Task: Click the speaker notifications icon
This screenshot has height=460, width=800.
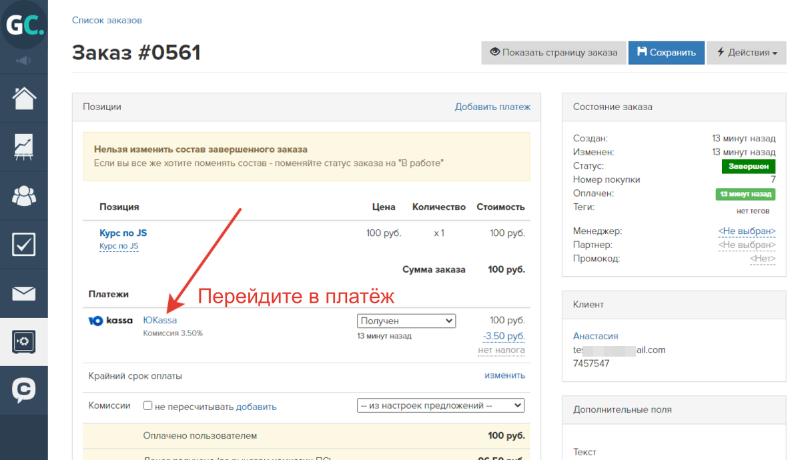Action: pos(24,61)
